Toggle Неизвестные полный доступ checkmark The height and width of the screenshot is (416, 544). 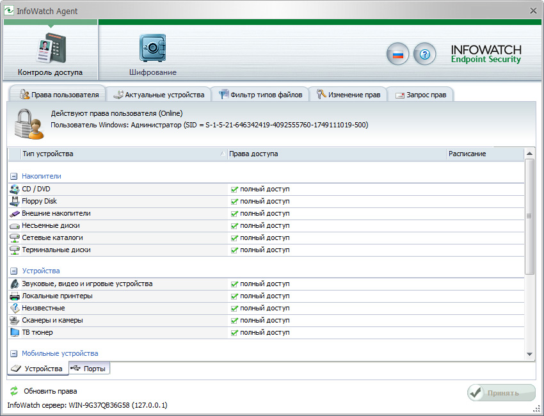234,308
